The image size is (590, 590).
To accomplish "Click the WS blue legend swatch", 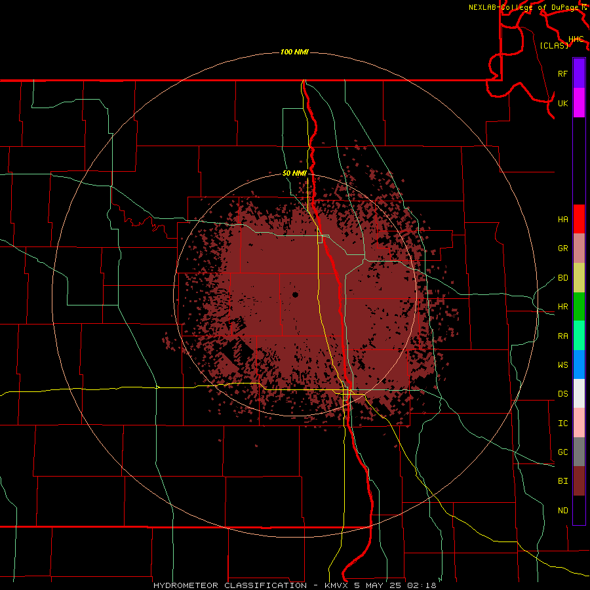I will [x=579, y=364].
